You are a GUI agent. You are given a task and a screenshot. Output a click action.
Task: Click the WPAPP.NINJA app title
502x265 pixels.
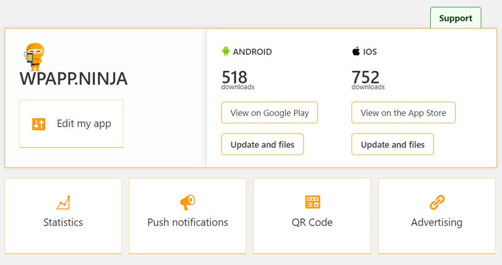point(74,79)
